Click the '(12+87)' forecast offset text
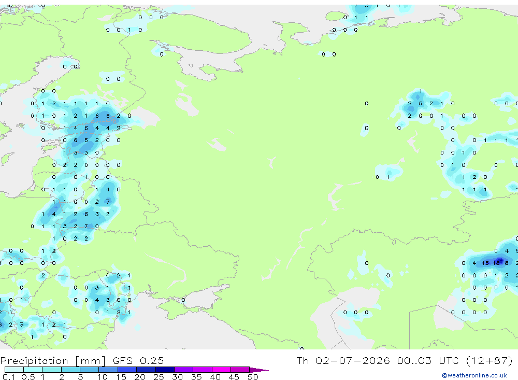The width and height of the screenshot is (518, 380). click(490, 360)
